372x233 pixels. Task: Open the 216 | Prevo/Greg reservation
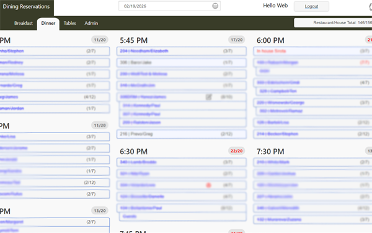[x=182, y=134]
